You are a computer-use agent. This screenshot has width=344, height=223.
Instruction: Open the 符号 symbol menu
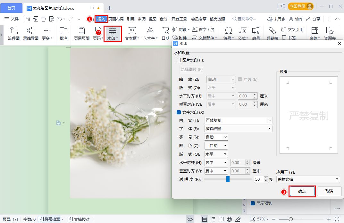228,34
